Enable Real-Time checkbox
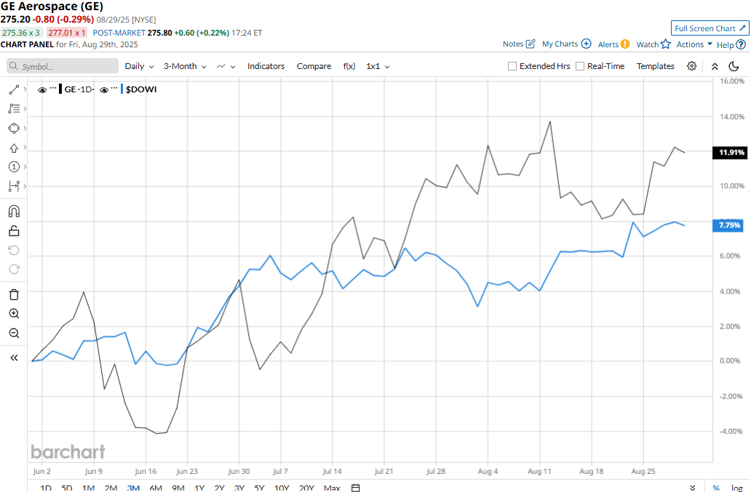Image resolution: width=751 pixels, height=492 pixels. click(579, 66)
